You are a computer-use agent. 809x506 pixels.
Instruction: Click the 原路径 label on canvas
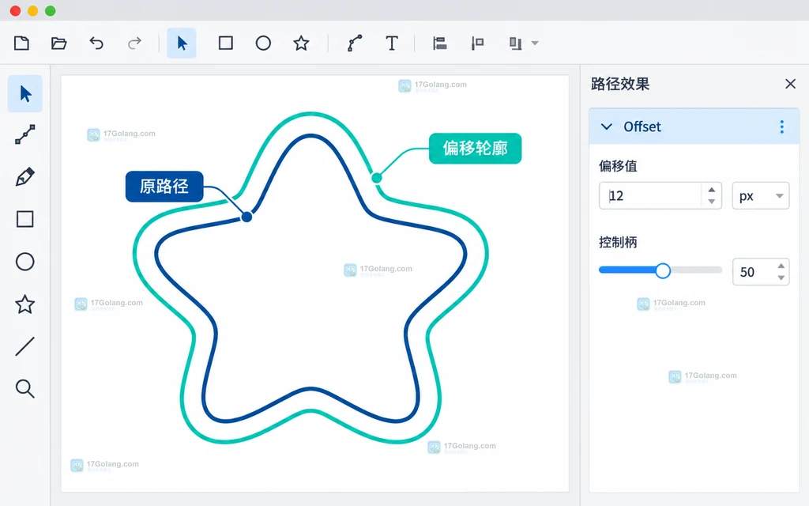pyautogui.click(x=164, y=187)
